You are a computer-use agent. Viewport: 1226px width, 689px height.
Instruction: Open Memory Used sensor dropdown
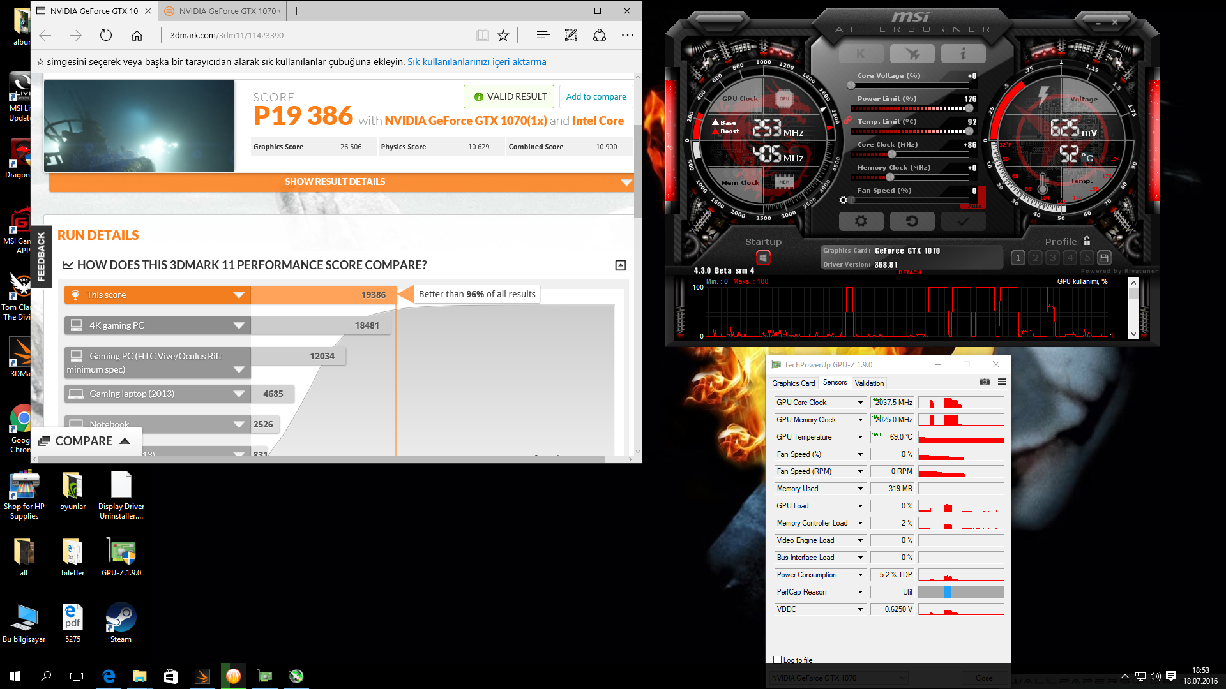coord(860,489)
